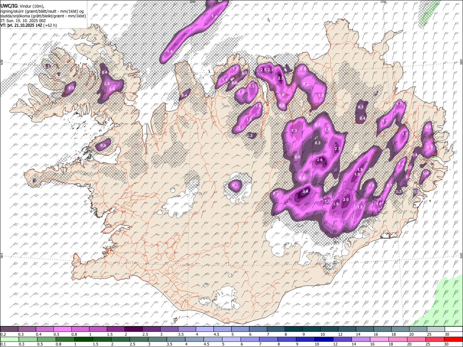Click the 0.1 label in the bottom legend row
Viewport: 463px width, 347px height.
[x=4, y=344]
